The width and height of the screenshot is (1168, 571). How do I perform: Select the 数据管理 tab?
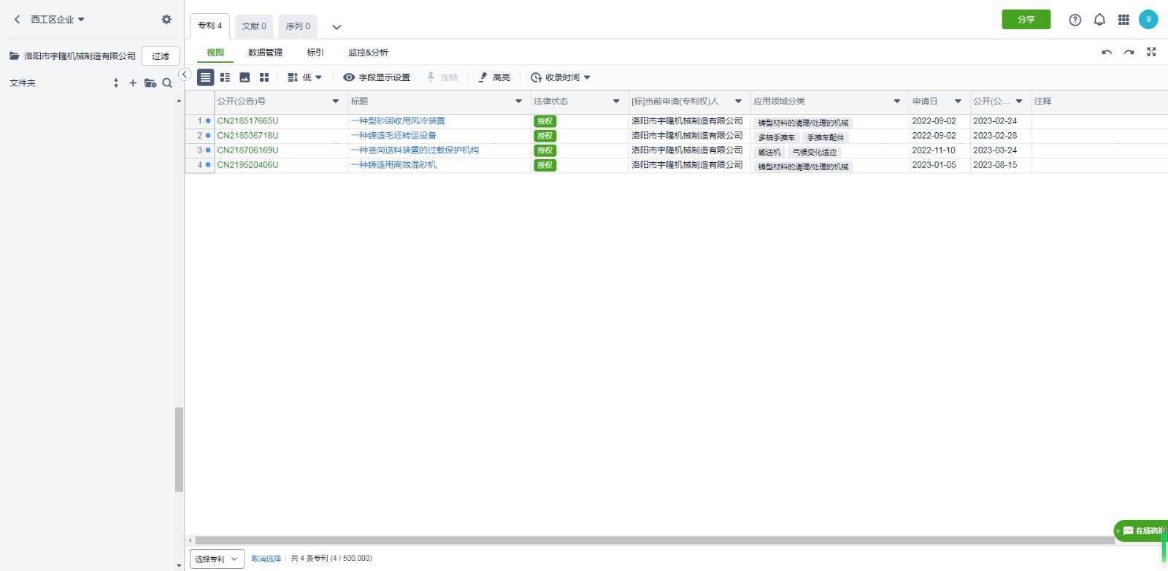[x=265, y=53]
